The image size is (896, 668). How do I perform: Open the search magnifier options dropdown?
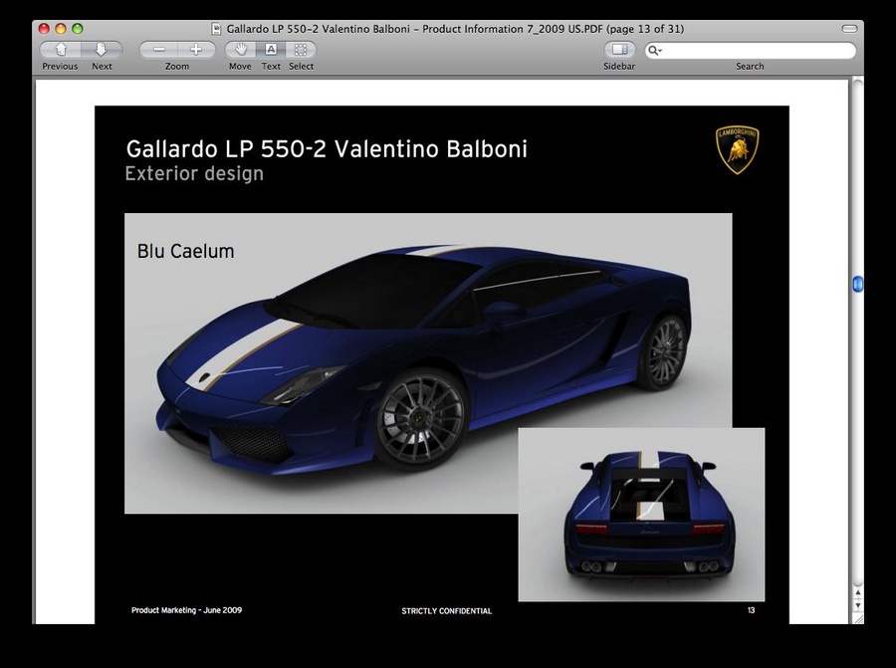click(x=655, y=50)
